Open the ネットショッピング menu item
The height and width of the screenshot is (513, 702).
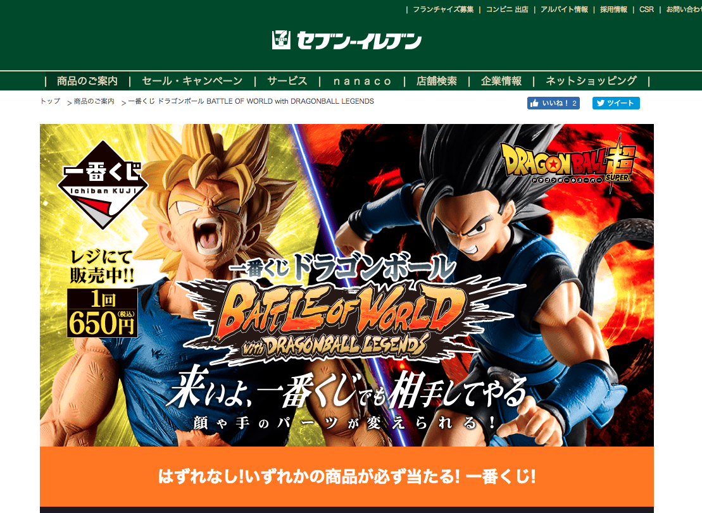tap(591, 81)
